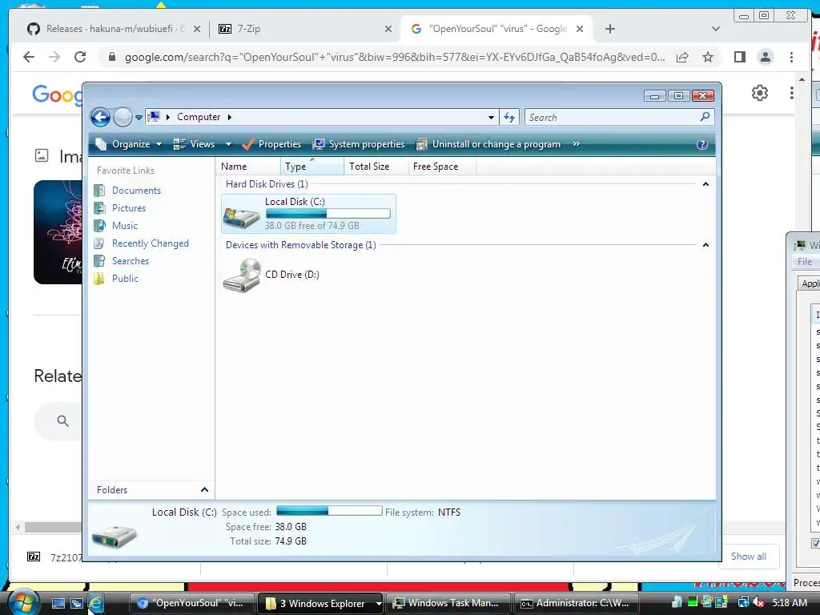Refresh the Computer folder view
The width and height of the screenshot is (820, 615).
tap(508, 117)
